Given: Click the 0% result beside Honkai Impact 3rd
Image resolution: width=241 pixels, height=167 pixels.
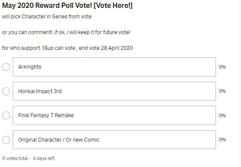Looking at the screenshot, I should click(x=222, y=91).
